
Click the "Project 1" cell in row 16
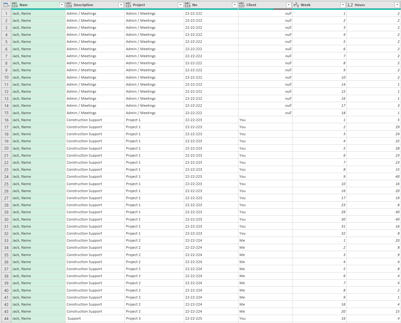point(154,120)
